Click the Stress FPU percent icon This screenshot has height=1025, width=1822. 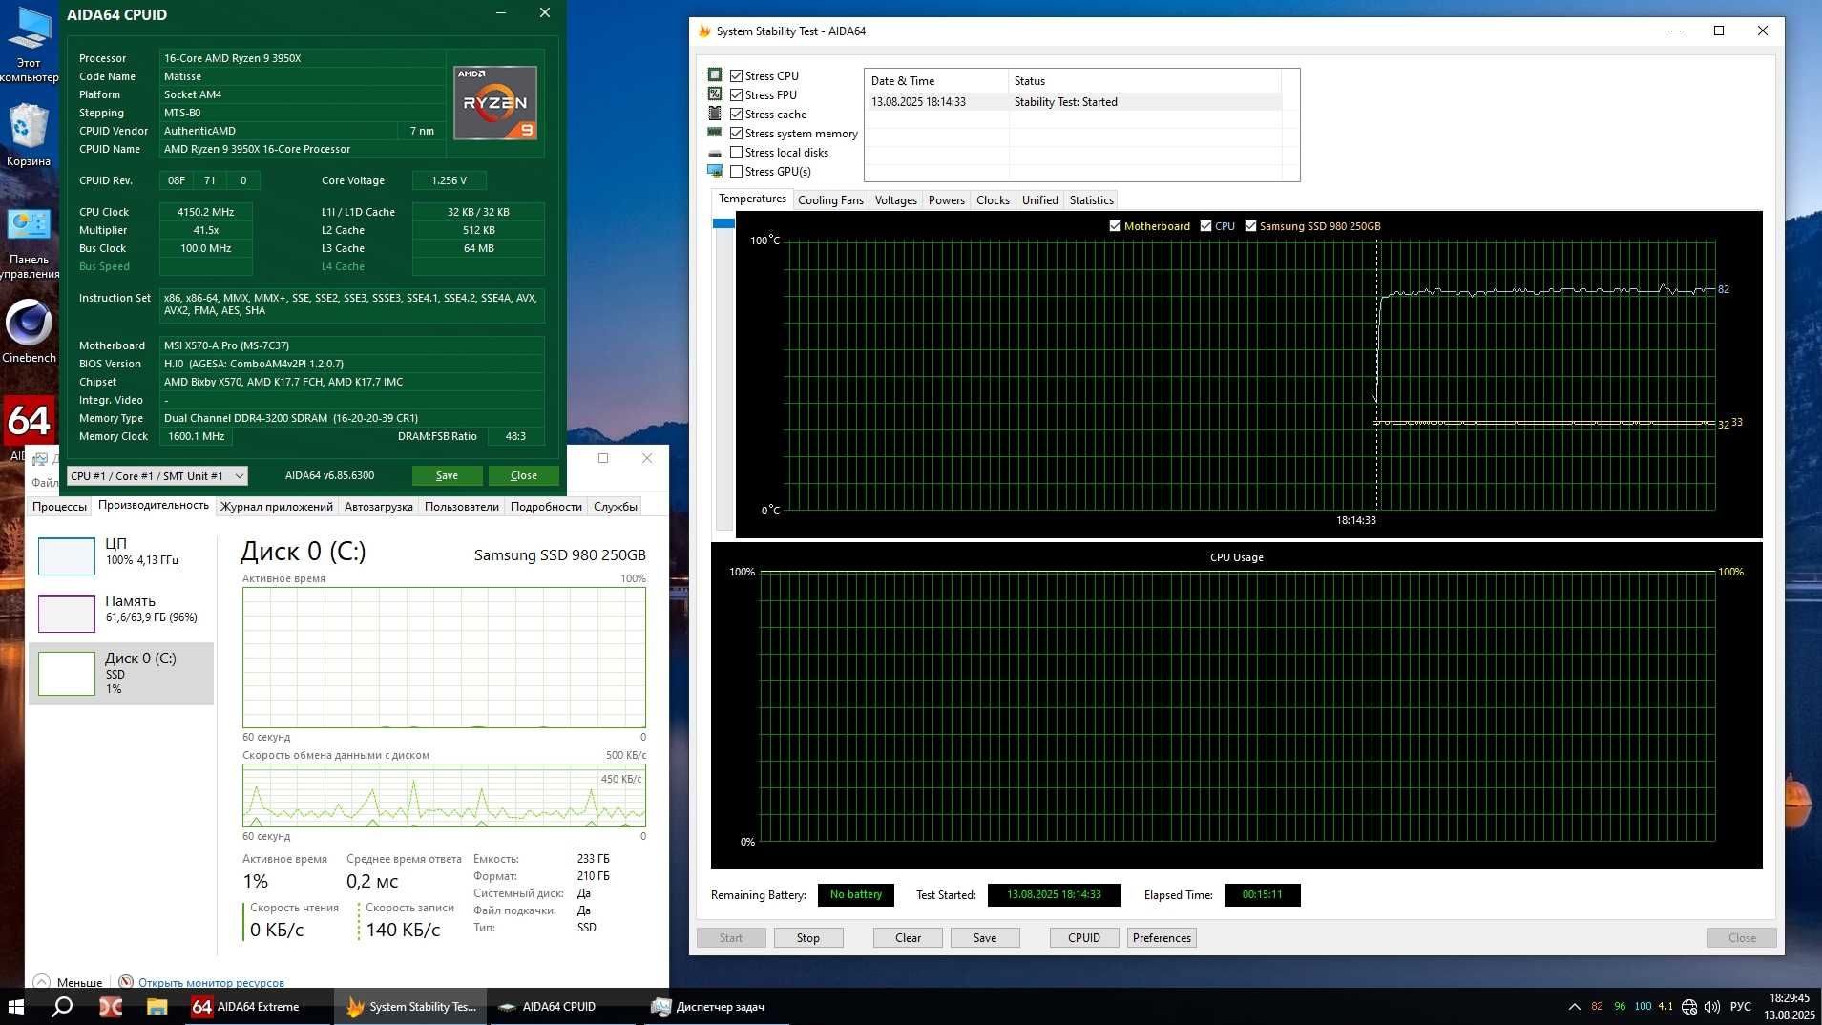click(x=715, y=94)
